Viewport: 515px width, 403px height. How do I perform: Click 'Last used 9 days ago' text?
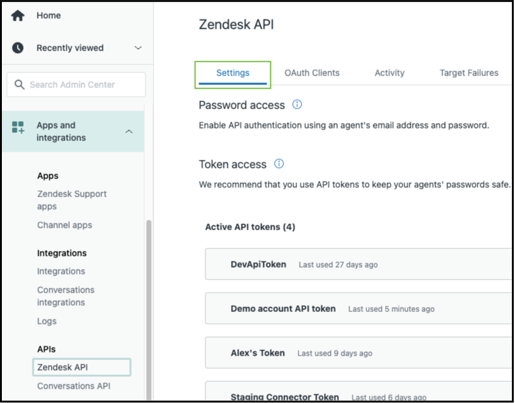click(x=335, y=354)
